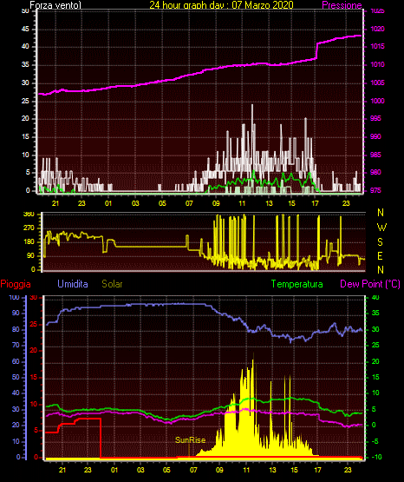
Task: Click the Pressione legend label
Action: tap(342, 5)
